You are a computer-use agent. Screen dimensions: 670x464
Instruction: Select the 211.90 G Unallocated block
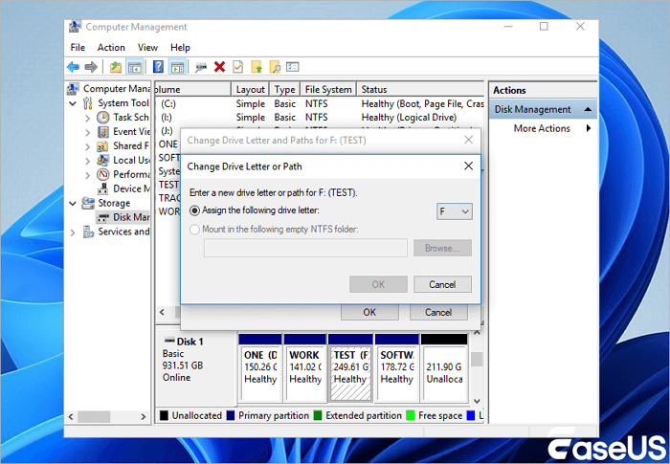444,368
